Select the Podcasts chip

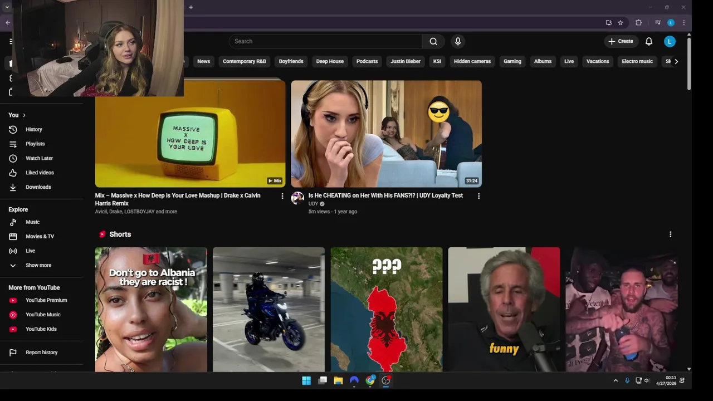point(367,61)
